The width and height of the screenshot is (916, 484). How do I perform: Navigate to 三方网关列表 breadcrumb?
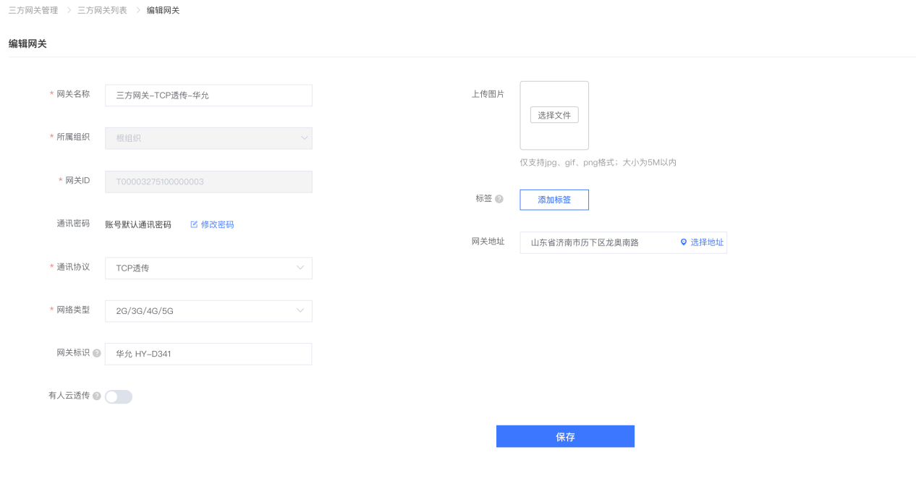pos(103,10)
